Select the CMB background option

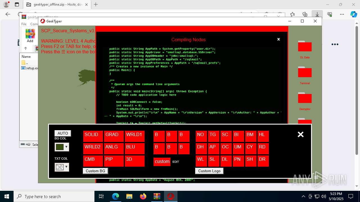pyautogui.click(x=93, y=161)
